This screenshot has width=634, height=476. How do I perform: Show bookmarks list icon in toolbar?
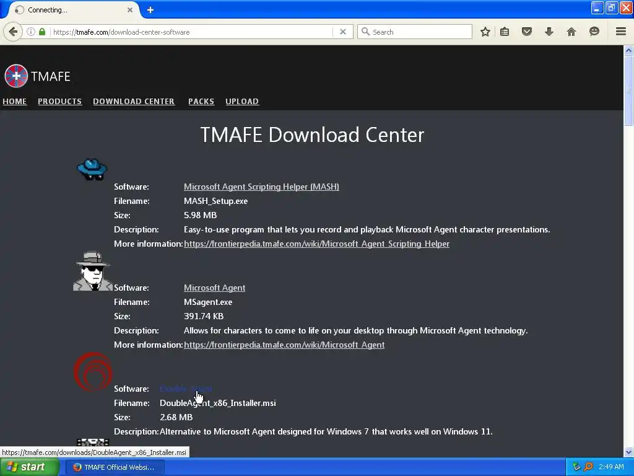click(x=505, y=32)
